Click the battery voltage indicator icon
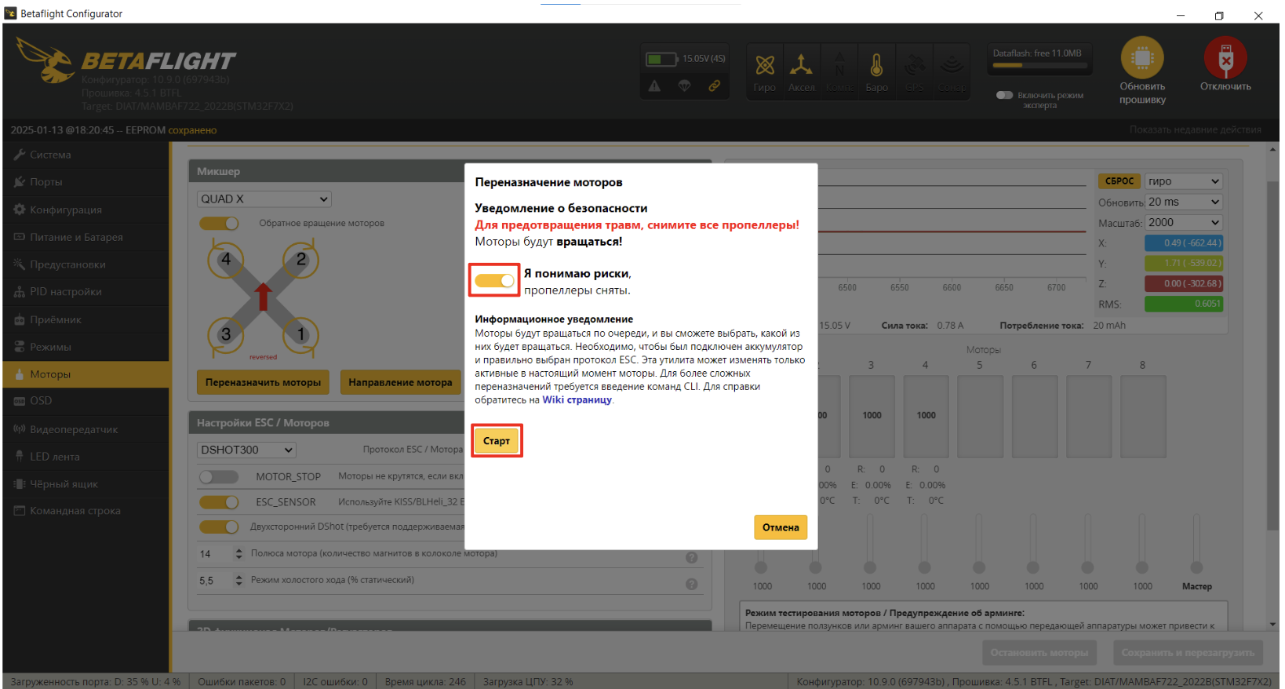 [x=661, y=60]
